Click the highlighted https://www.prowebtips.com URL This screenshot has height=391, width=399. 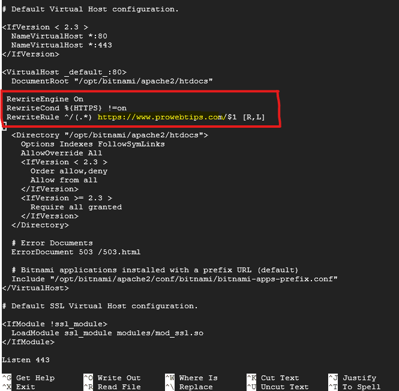161,117
